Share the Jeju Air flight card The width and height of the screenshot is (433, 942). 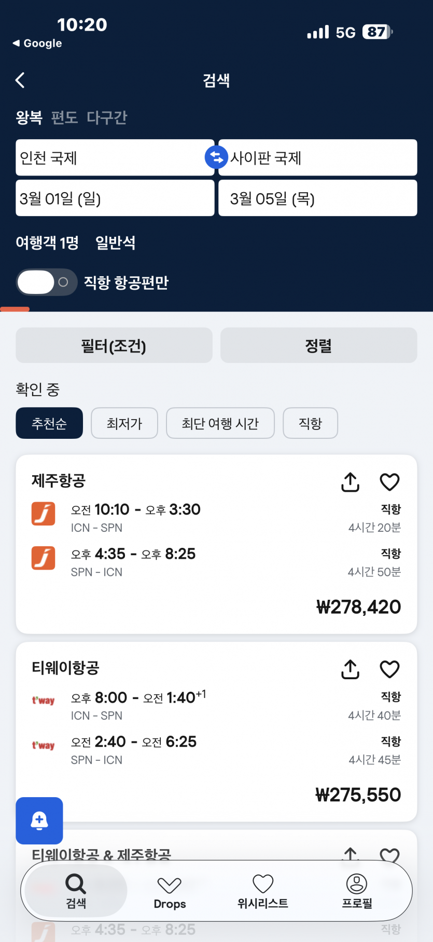[351, 482]
